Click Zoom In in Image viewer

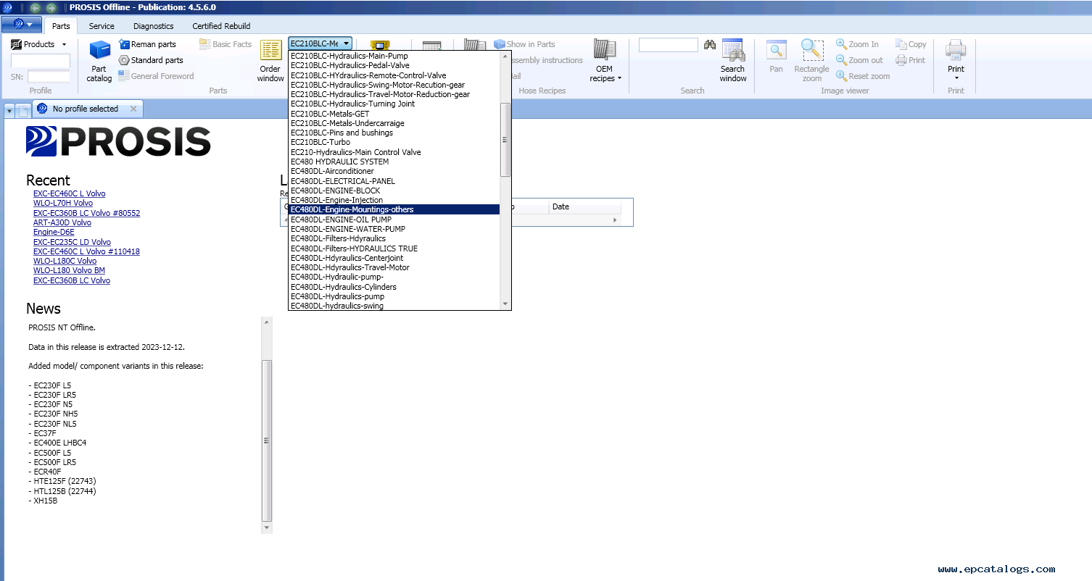click(x=857, y=44)
